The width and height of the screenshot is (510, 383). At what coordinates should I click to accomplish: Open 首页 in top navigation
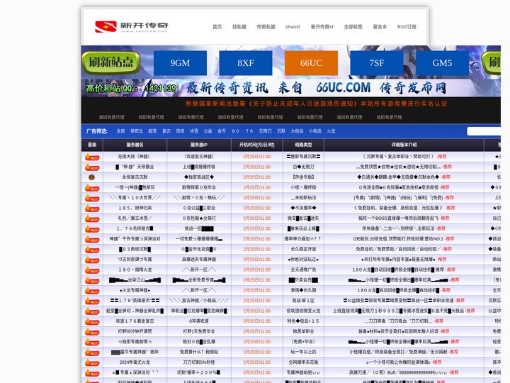tap(217, 27)
